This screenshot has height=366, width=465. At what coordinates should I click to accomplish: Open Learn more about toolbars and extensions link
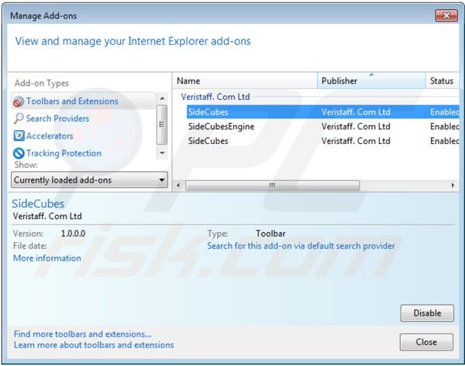pos(94,345)
